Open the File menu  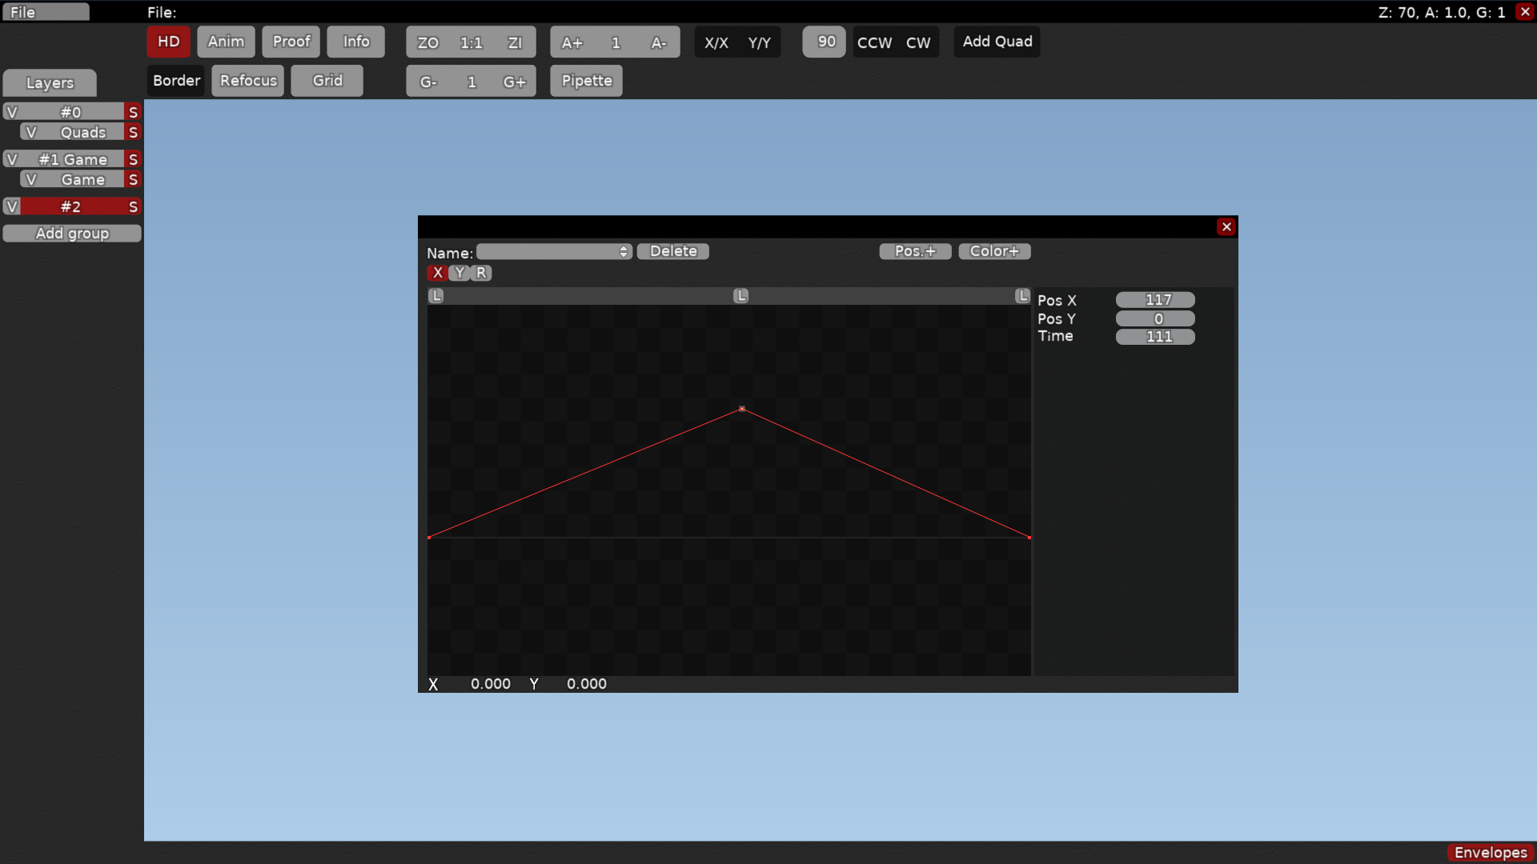click(x=45, y=12)
